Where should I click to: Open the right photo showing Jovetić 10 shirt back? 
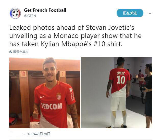click(116, 93)
